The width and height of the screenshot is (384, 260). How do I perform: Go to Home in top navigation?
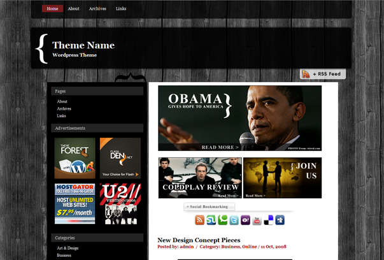tap(52, 9)
